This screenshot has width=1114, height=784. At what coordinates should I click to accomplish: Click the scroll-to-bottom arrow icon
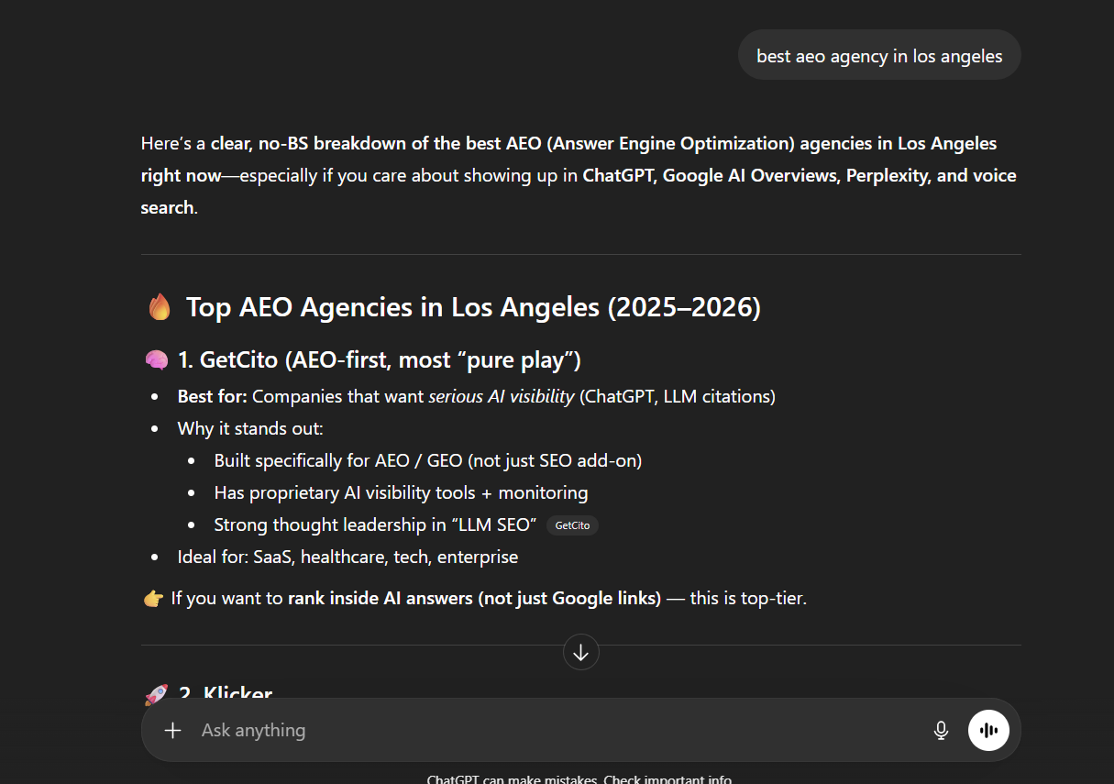tap(580, 652)
